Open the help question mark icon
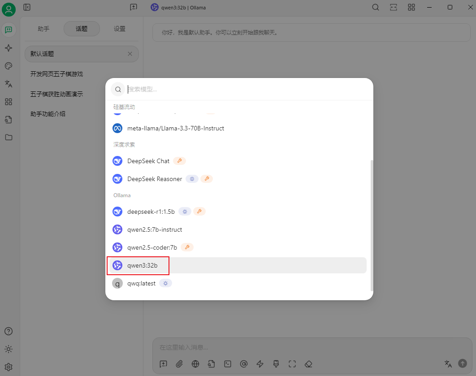This screenshot has height=376, width=476. coord(9,331)
